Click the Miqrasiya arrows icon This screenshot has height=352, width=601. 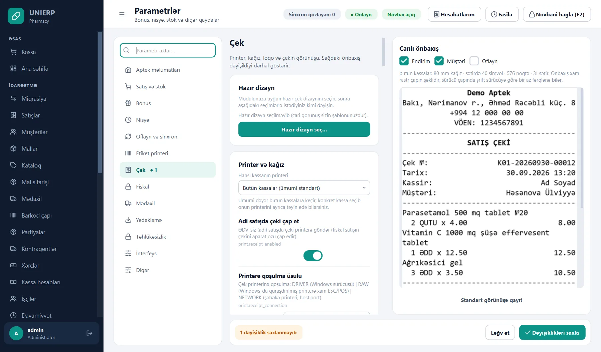(x=13, y=99)
